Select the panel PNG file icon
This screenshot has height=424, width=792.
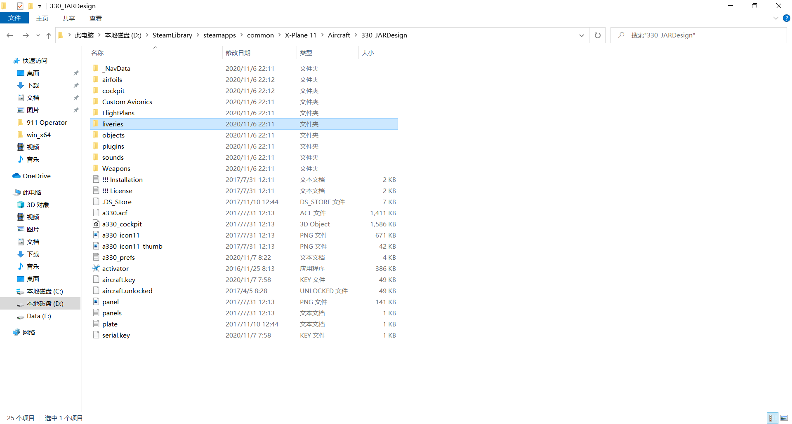[96, 302]
